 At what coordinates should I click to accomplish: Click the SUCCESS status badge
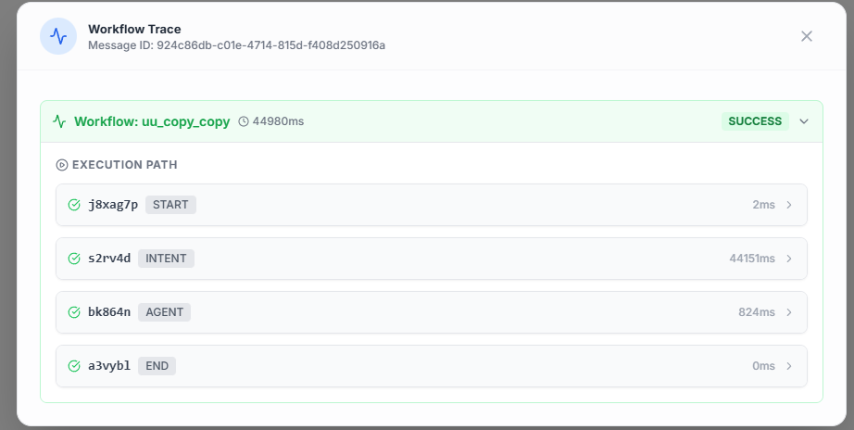point(755,121)
